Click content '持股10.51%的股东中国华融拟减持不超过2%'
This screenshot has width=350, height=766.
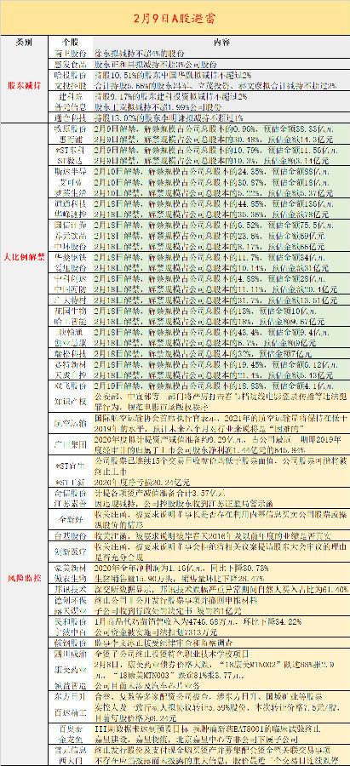click(x=174, y=75)
